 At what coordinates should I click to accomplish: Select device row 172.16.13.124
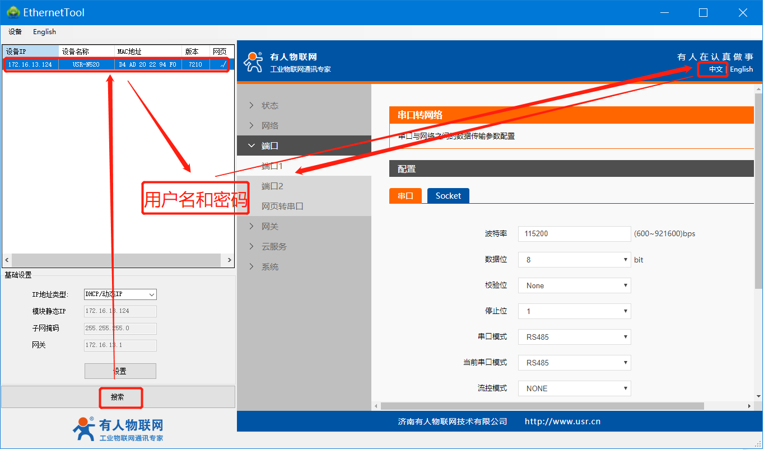[112, 64]
